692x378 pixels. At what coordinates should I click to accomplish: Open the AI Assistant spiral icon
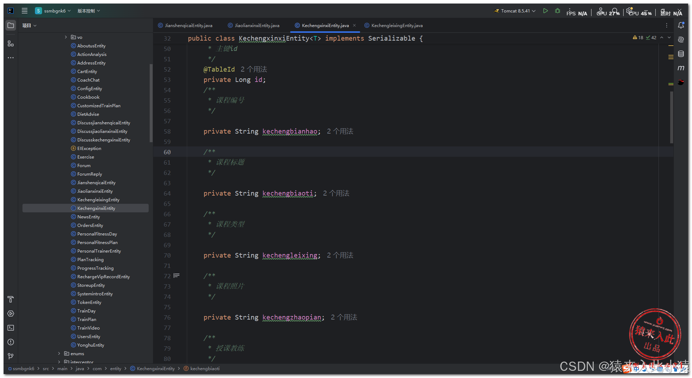681,40
